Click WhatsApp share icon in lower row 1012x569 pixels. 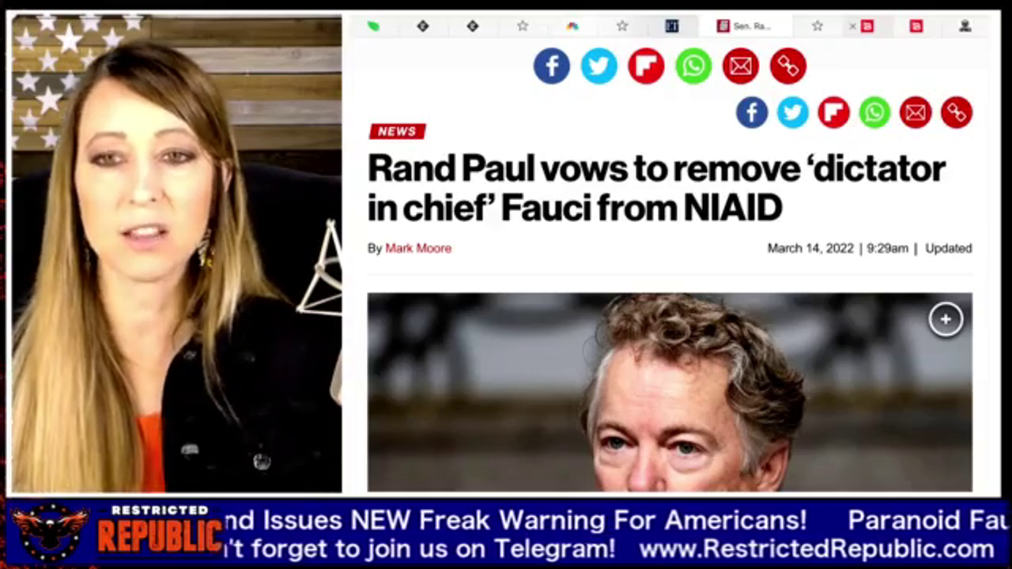click(x=874, y=113)
